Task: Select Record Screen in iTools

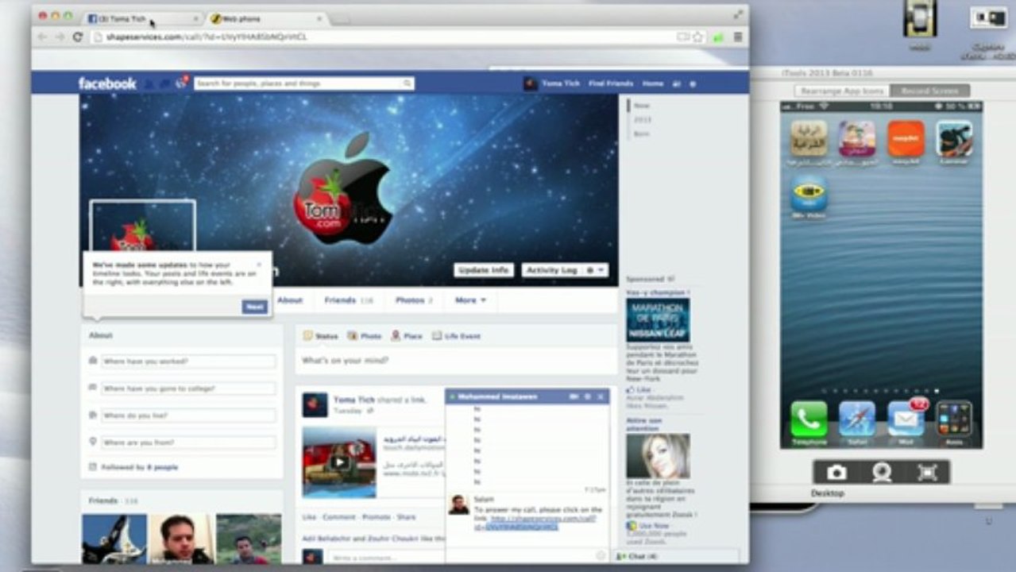Action: point(929,91)
